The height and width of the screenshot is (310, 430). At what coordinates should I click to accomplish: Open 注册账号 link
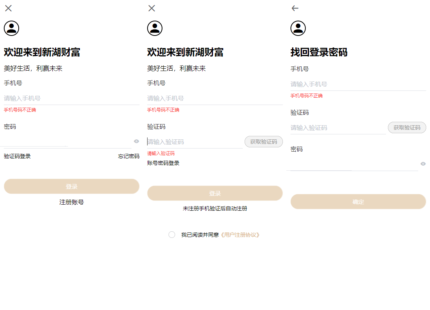[71, 202]
